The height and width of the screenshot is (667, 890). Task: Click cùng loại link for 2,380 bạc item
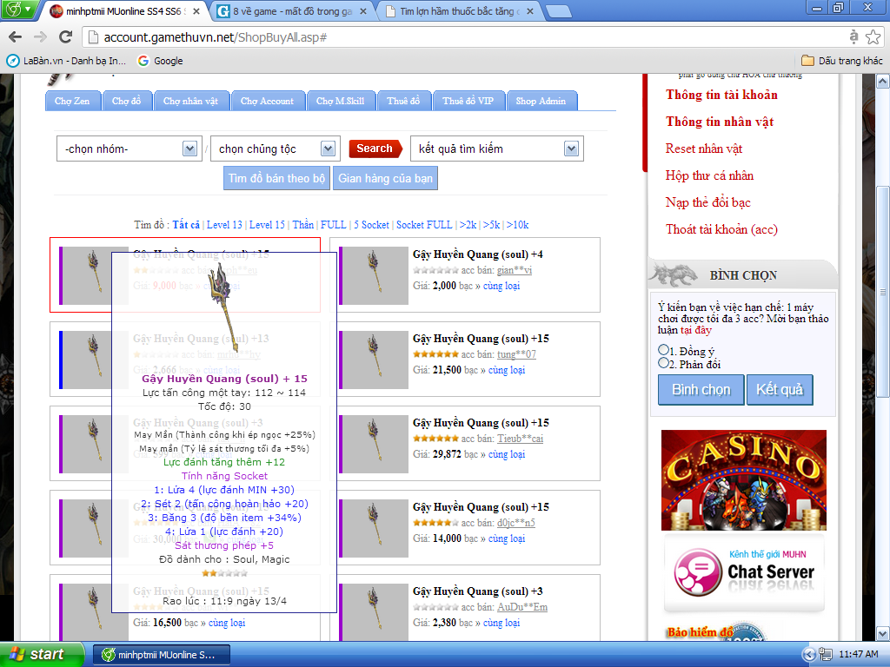501,622
